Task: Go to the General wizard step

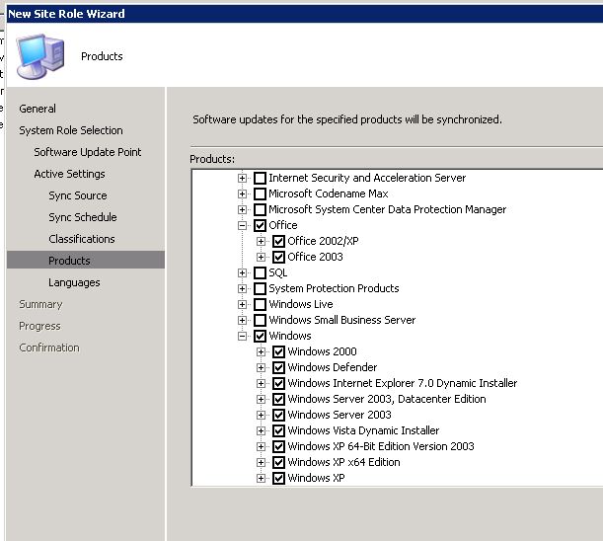Action: tap(38, 109)
